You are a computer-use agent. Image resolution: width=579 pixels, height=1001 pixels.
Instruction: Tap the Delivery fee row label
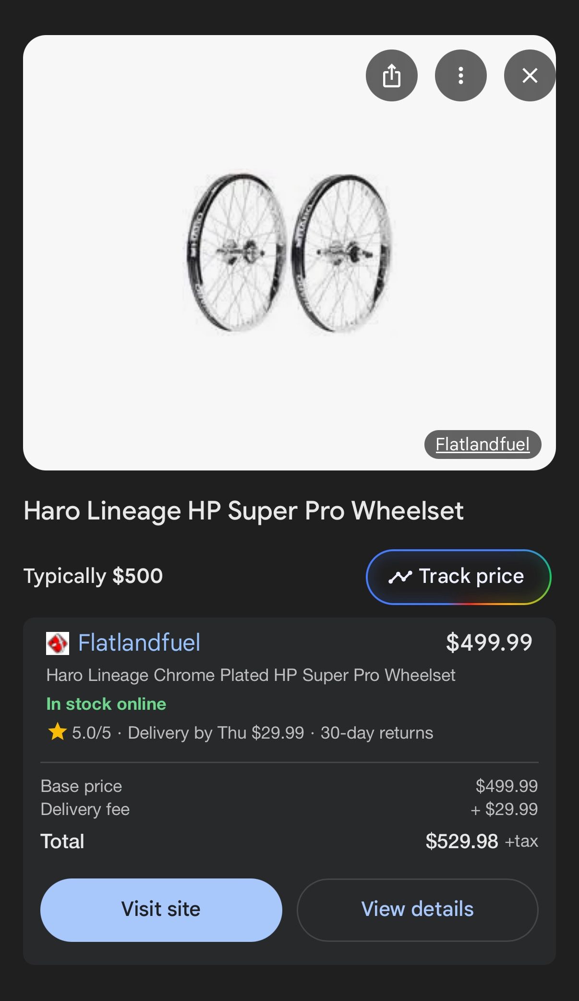click(85, 809)
